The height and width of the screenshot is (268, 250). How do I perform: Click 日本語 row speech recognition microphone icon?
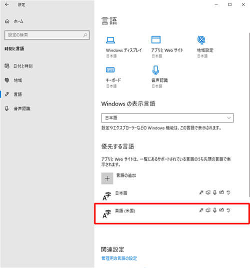[215, 192]
